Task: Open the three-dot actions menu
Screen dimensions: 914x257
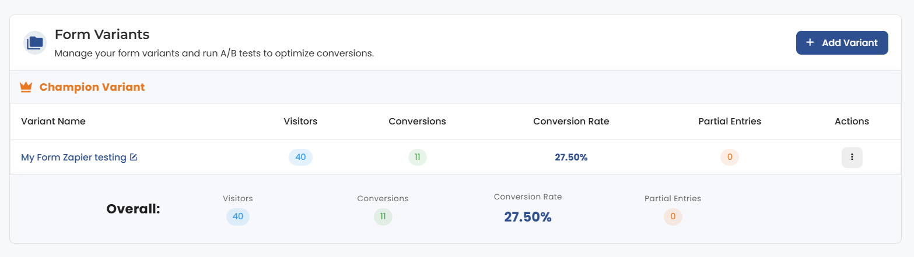Action: click(x=852, y=157)
